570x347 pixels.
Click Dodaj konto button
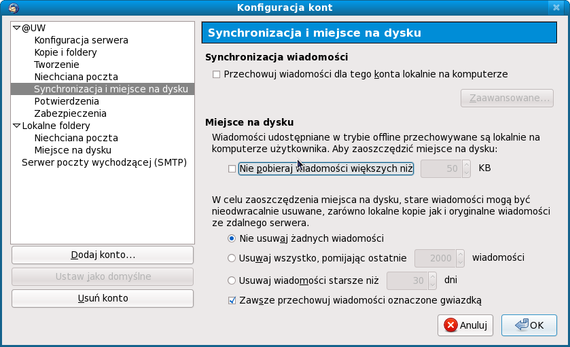(103, 255)
